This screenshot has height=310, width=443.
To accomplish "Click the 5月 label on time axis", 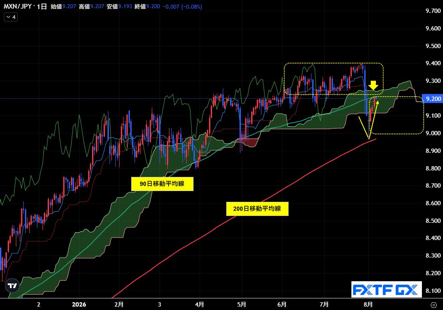I will 242,305.
